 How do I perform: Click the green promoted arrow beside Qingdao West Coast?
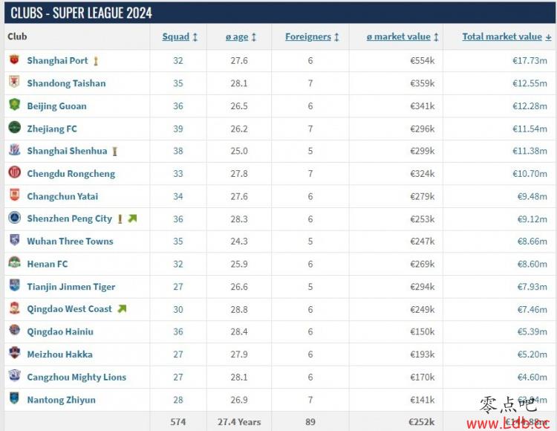point(123,309)
